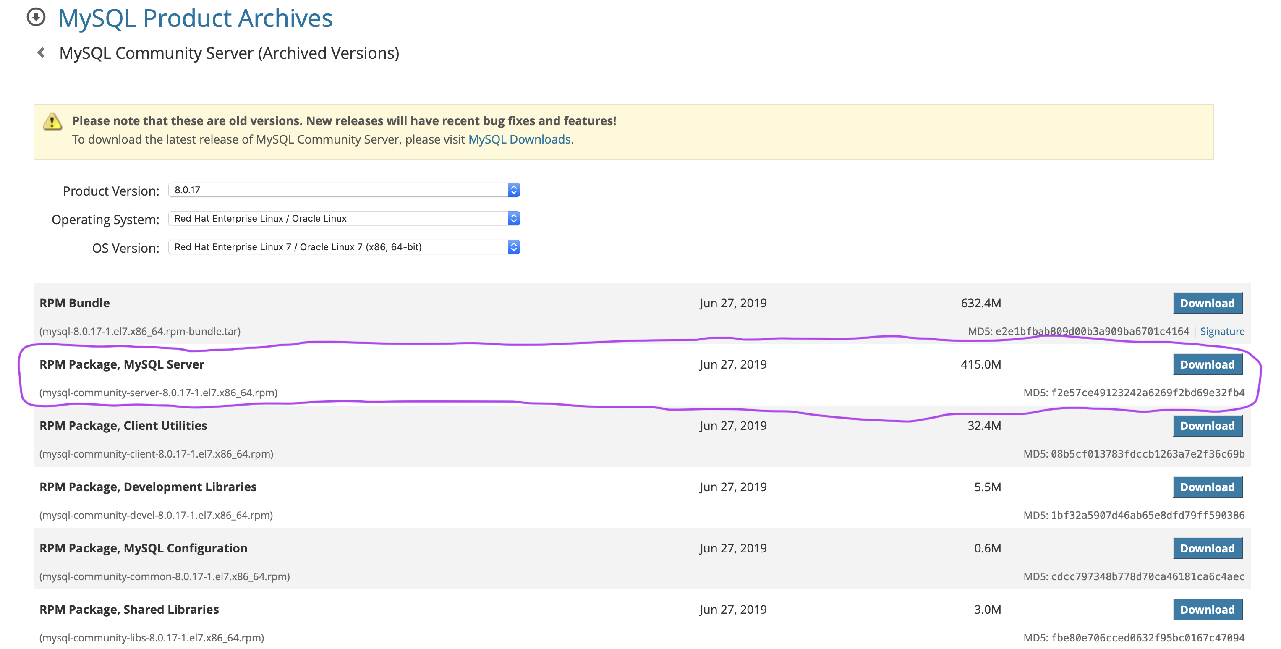
Task: Open the Signature link for RPM Bundle
Action: tap(1222, 331)
